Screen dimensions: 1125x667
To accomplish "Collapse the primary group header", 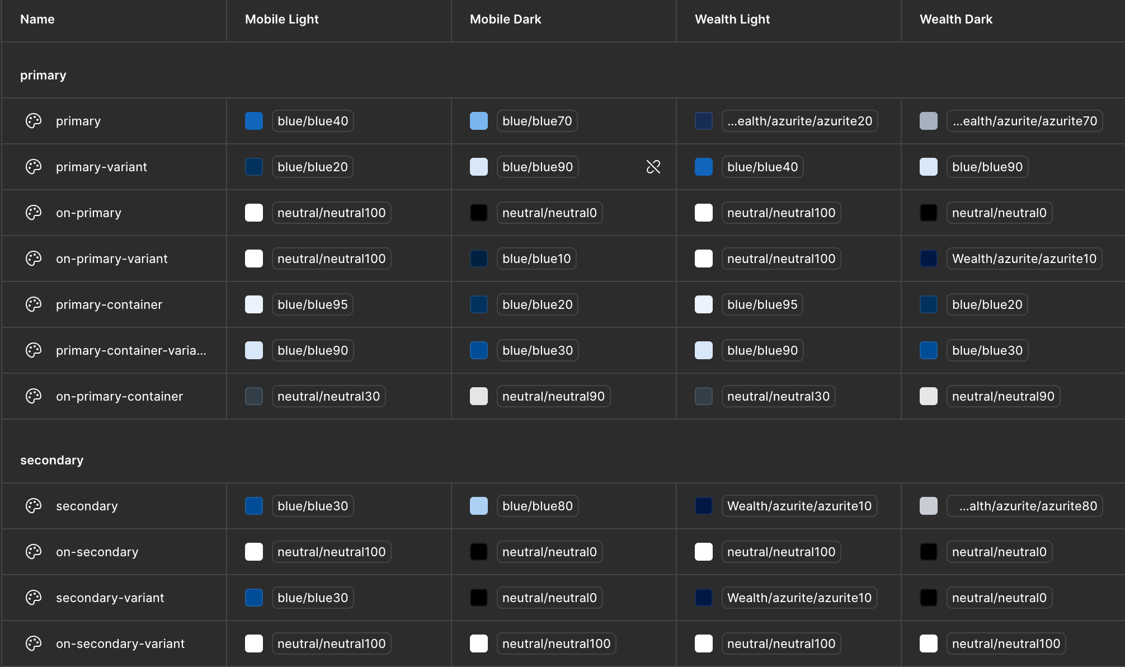I will click(43, 76).
